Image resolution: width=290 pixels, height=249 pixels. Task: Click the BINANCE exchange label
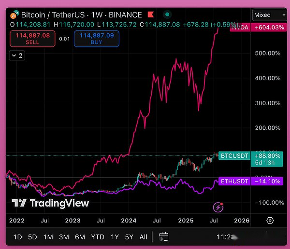125,15
